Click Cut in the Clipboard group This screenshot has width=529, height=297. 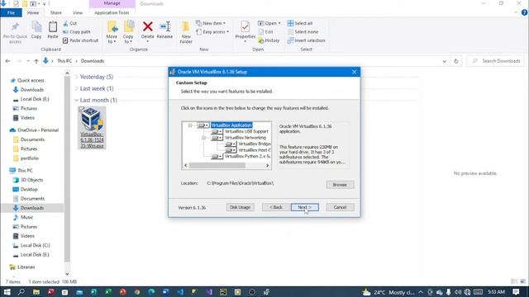click(x=70, y=23)
